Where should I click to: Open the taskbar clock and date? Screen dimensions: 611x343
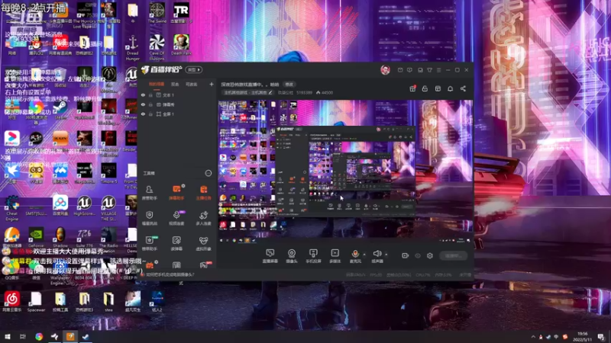[x=583, y=336]
